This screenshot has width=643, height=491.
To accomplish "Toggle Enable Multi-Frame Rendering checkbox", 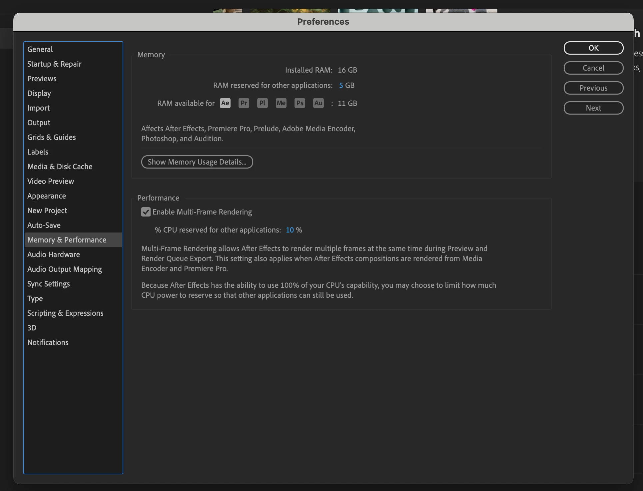I will [146, 212].
